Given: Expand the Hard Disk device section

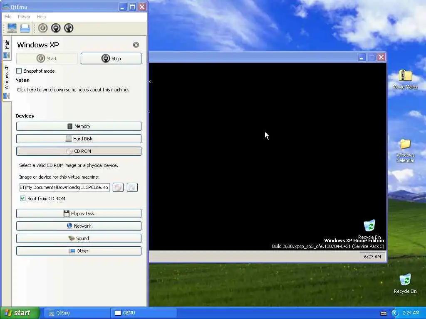Looking at the screenshot, I should coord(79,139).
